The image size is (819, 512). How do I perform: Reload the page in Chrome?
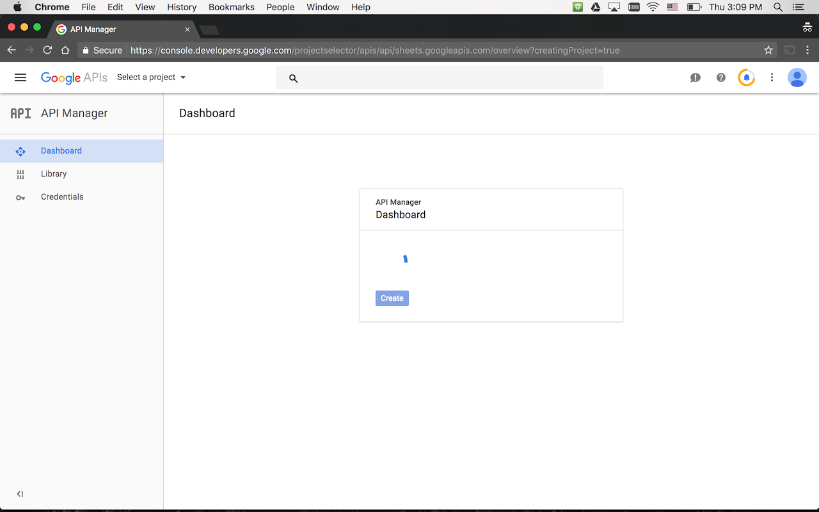[x=47, y=50]
